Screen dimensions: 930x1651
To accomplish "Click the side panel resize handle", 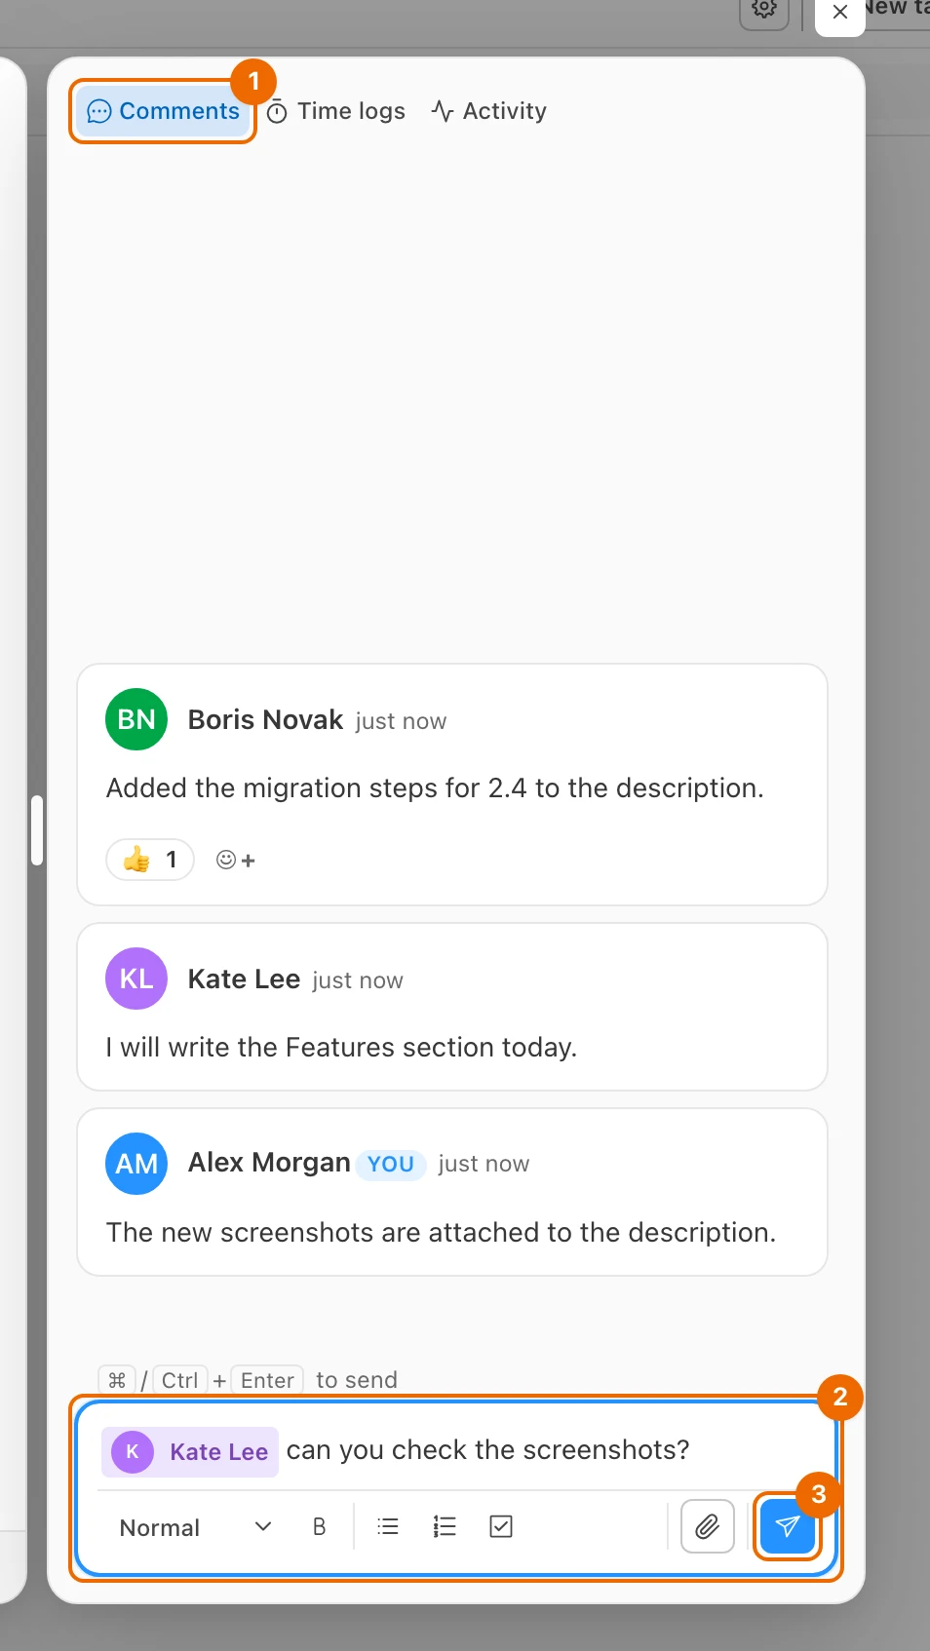I will click(37, 830).
